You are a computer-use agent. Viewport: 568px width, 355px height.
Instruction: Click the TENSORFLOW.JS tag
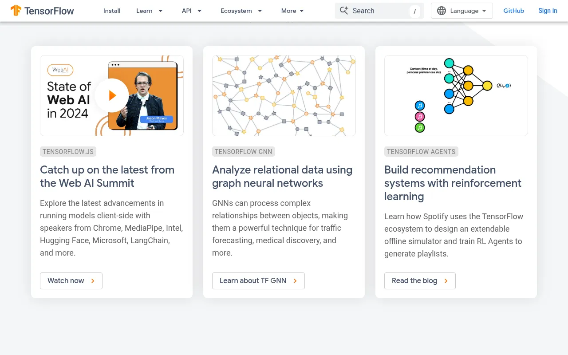tap(68, 152)
